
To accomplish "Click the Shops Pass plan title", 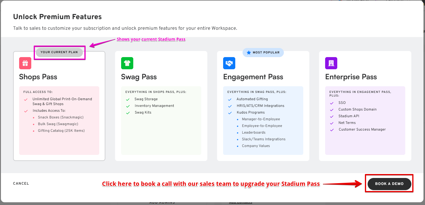I will tap(38, 77).
